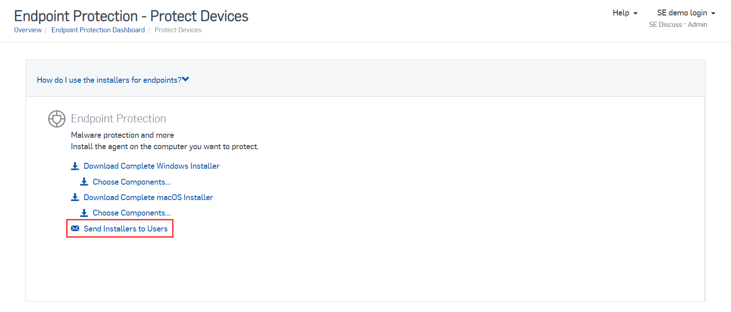Click the Endpoint Protection shield icon

[57, 119]
